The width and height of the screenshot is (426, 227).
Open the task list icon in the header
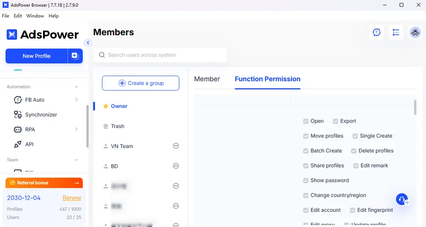396,32
